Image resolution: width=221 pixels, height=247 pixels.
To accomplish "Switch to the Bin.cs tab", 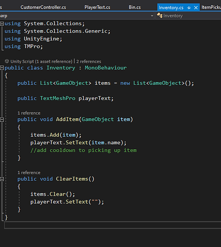I will pos(135,7).
